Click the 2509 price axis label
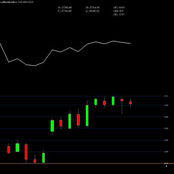The image size is (174, 174). point(166,128)
